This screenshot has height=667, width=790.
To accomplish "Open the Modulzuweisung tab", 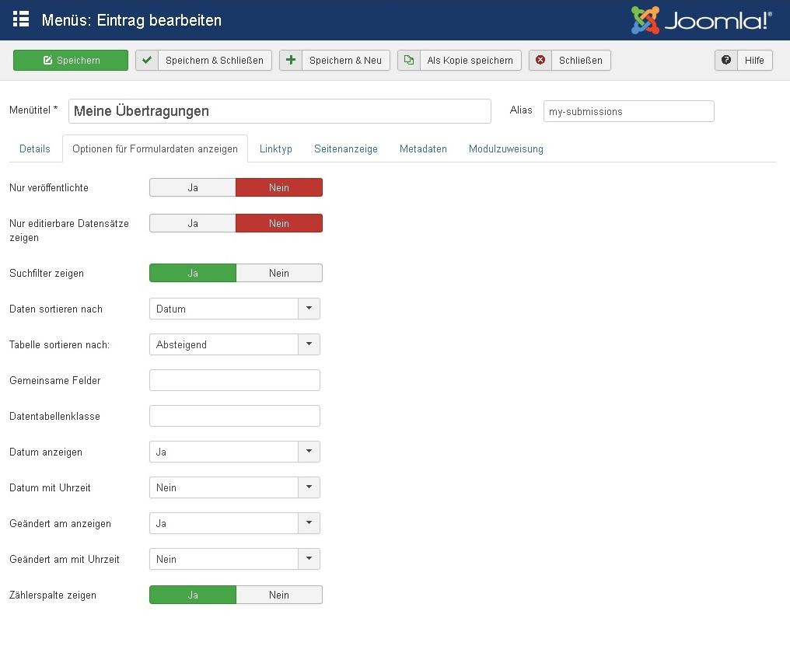I will (505, 149).
